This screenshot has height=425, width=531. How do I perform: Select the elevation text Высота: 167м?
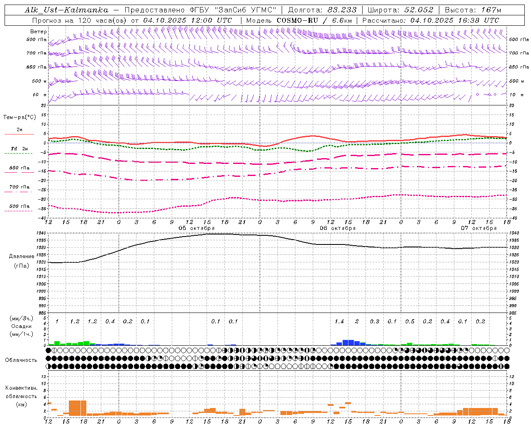[x=473, y=10]
